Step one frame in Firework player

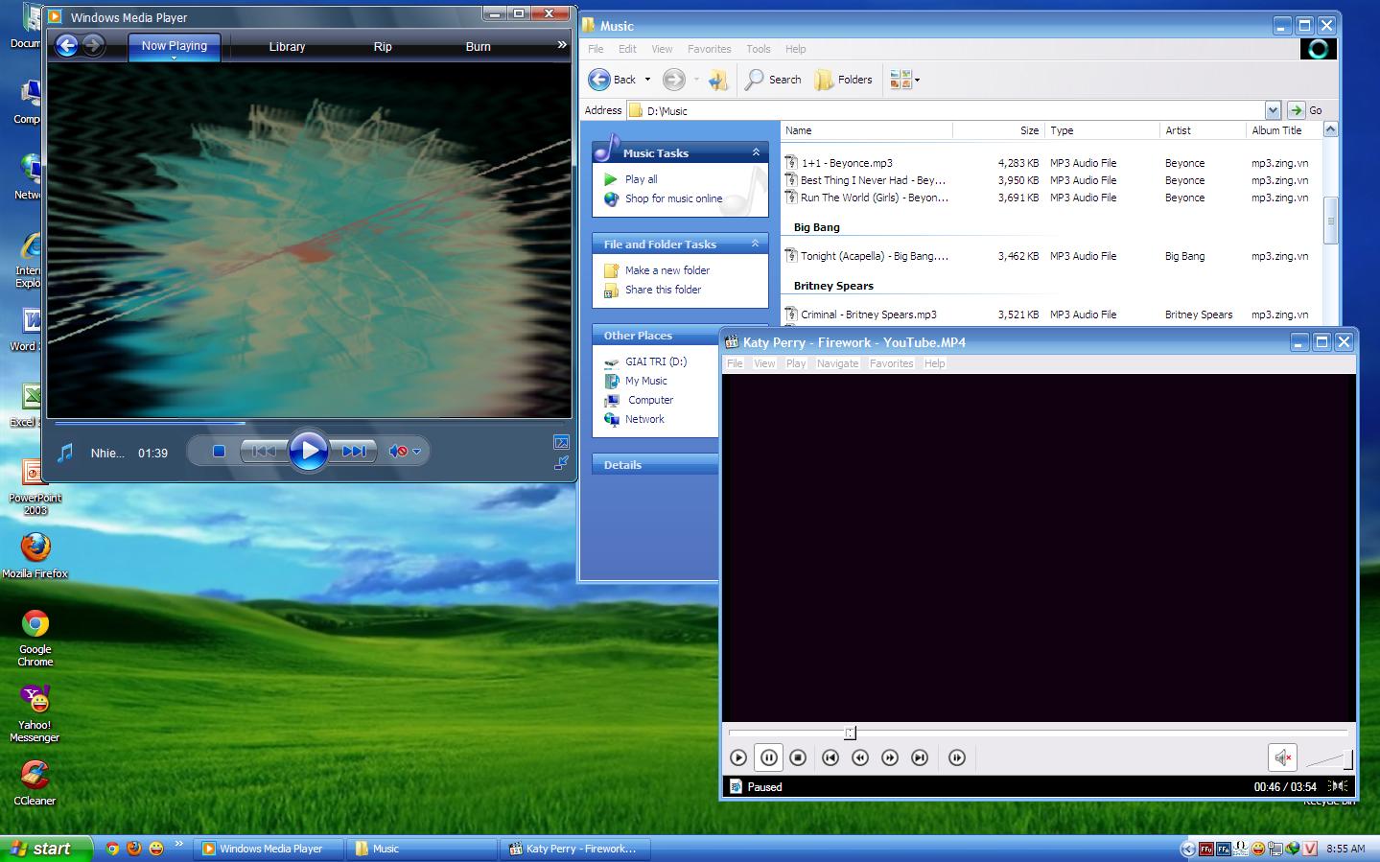pos(956,757)
